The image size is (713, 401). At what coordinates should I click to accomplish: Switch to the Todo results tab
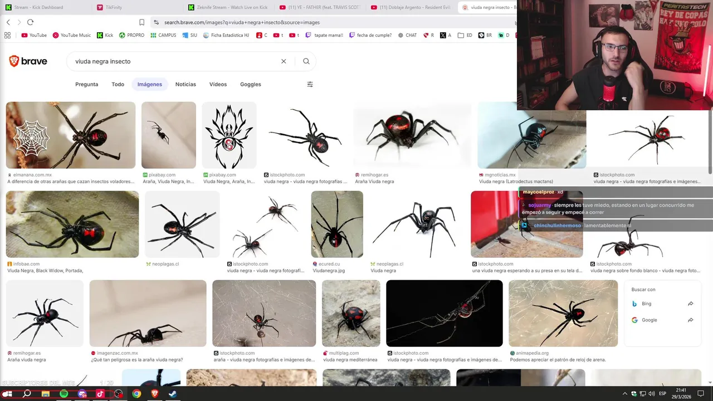tap(118, 84)
